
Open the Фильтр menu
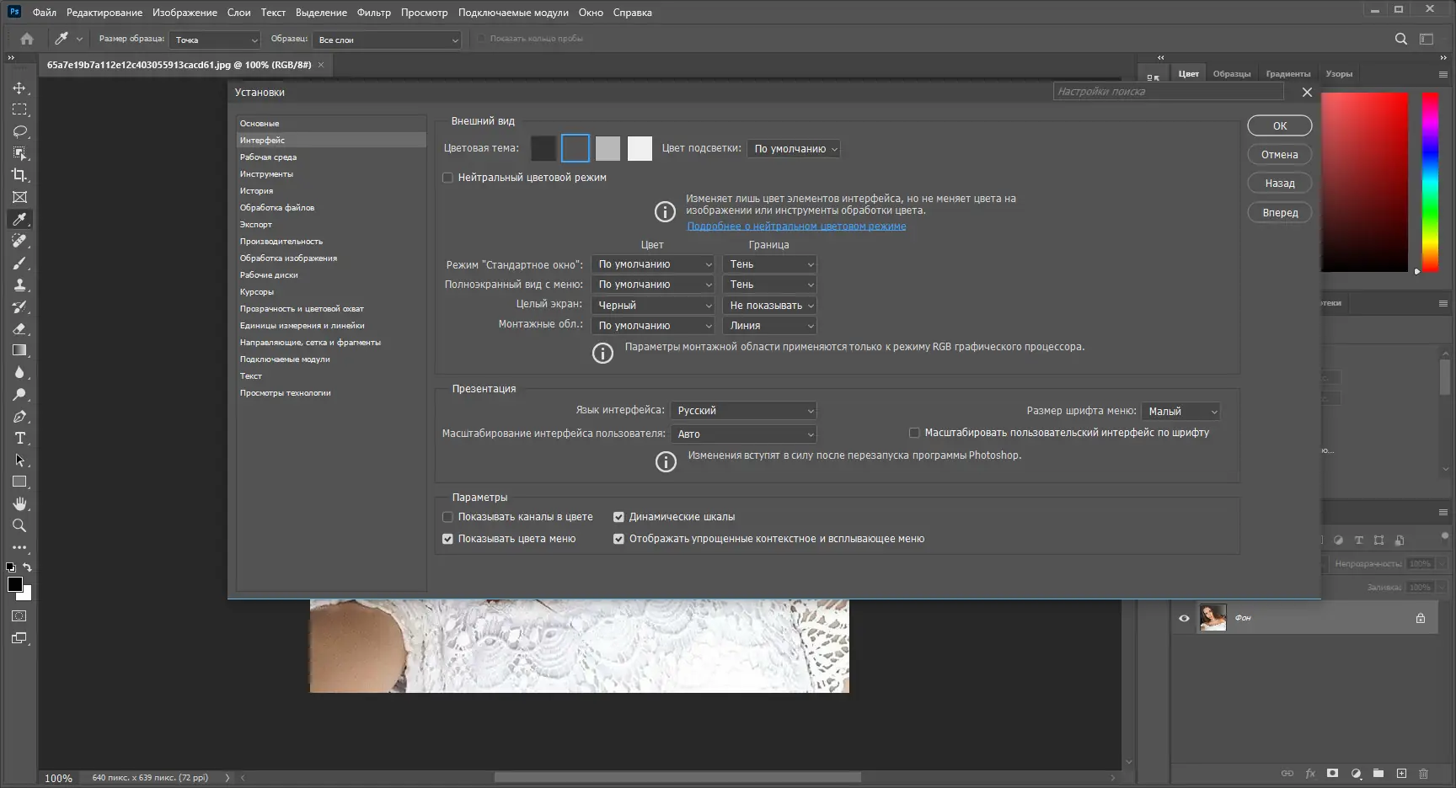(x=373, y=13)
